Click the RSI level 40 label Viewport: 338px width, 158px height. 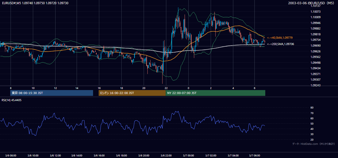point(312,129)
